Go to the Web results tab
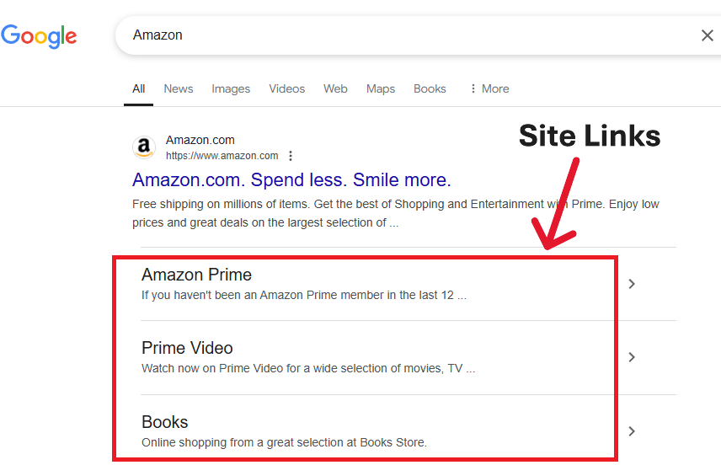 [335, 88]
